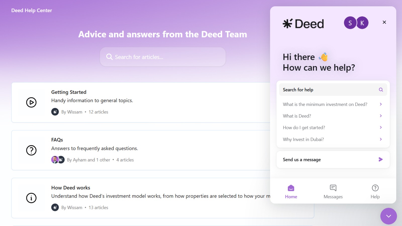Open the chevron next to How do I get started?
Screen dimensions: 402x226
click(381, 127)
